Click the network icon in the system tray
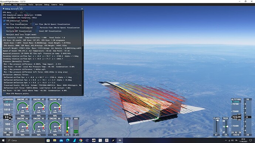255x143 pixels. (229, 140)
